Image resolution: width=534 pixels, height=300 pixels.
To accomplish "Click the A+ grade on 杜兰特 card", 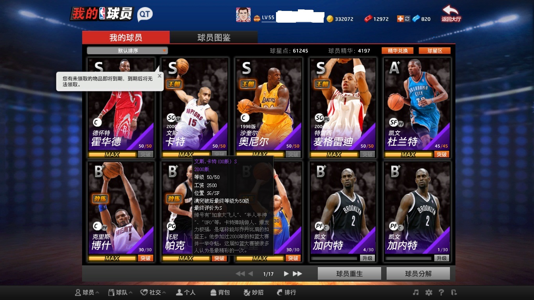I will point(394,68).
